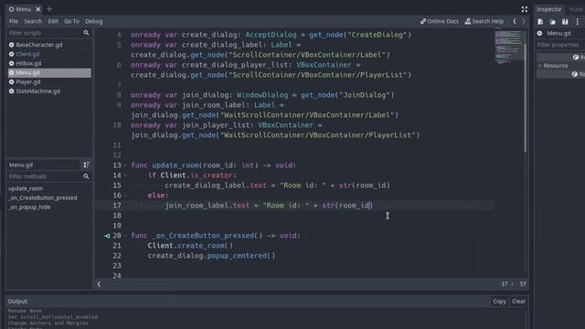Open the Debug menu

[x=93, y=21]
